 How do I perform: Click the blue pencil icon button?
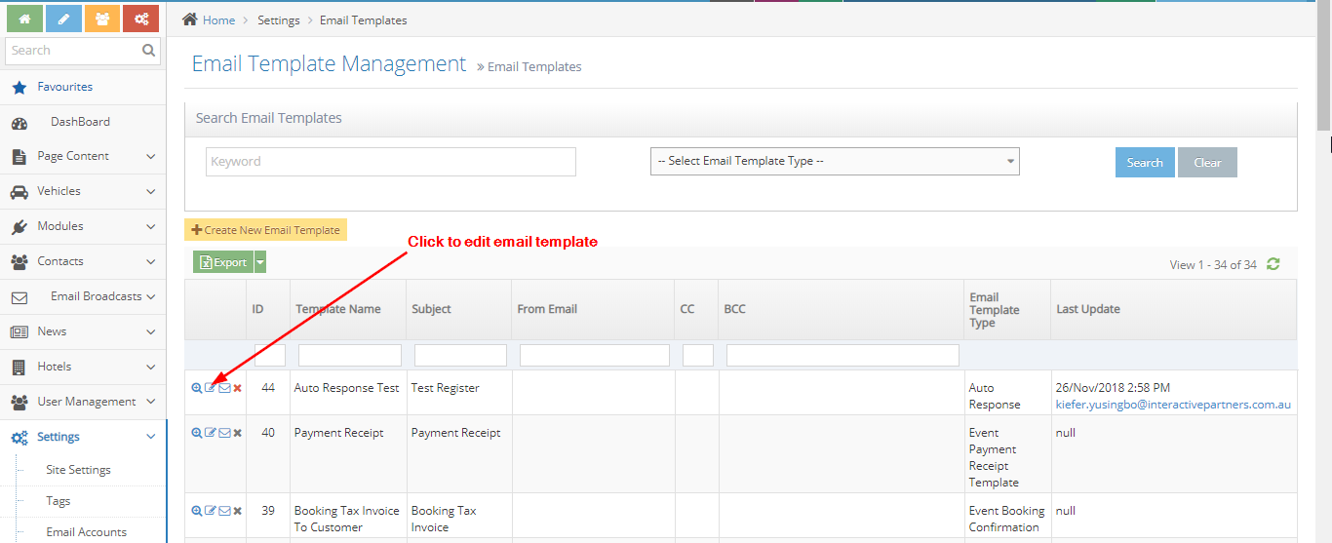click(63, 19)
